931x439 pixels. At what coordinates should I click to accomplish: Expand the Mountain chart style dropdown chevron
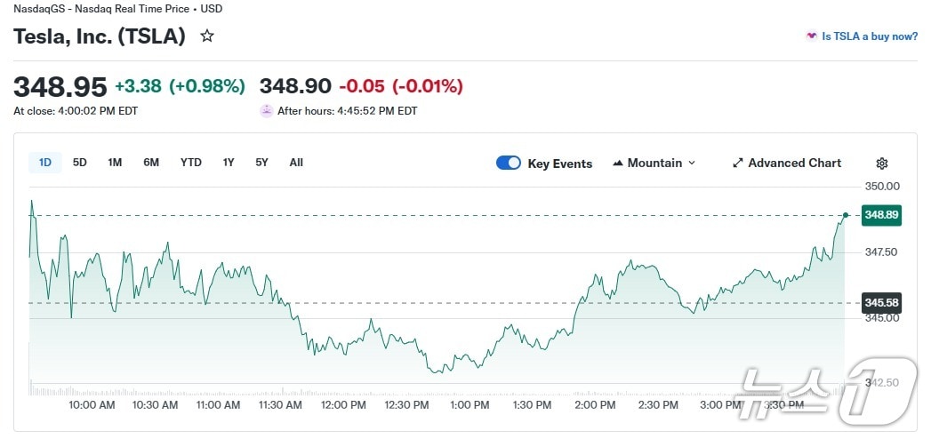click(692, 164)
